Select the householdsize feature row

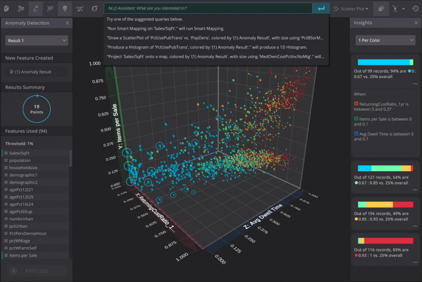click(x=35, y=168)
